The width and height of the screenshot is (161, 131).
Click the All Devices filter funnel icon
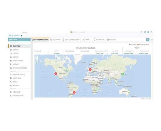point(10,36)
